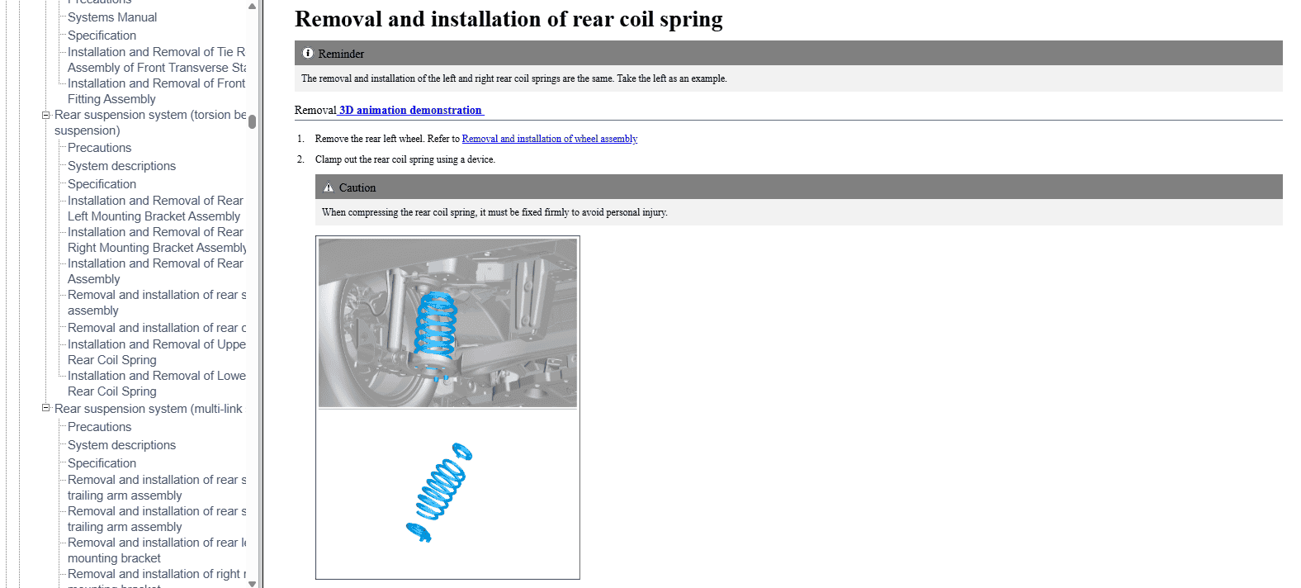Screen dimensions: 1301x588
Task: Click the exploded coil spring parts illustration
Action: (442, 493)
